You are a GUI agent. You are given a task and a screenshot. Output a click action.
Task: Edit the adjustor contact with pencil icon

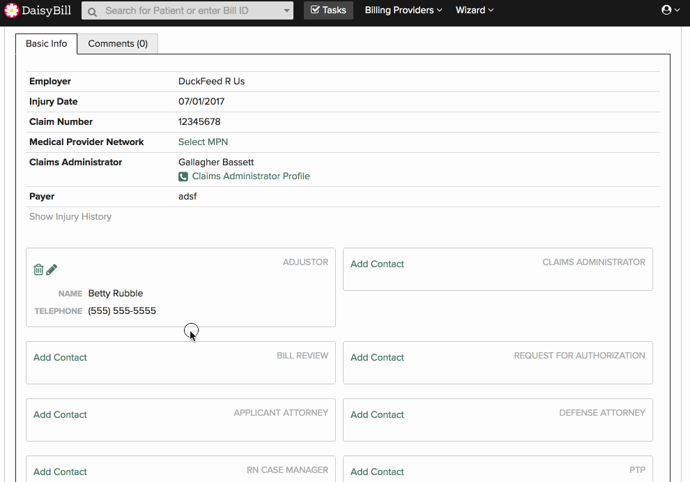tap(52, 269)
